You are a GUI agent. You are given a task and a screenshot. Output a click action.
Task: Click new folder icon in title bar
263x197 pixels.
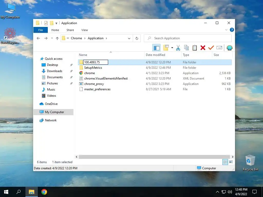[x=52, y=23]
